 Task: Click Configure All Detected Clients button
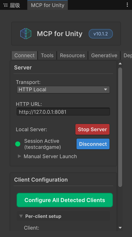pos(65,200)
